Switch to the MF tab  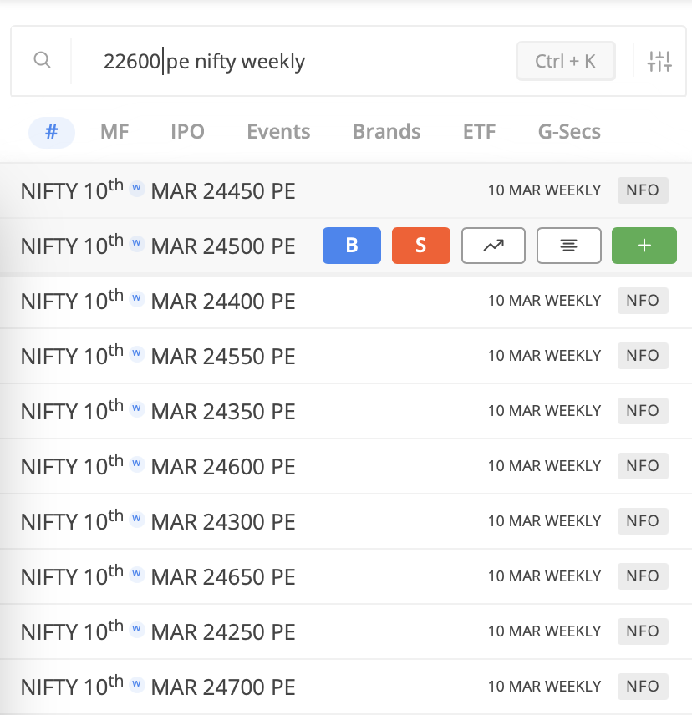pyautogui.click(x=114, y=132)
